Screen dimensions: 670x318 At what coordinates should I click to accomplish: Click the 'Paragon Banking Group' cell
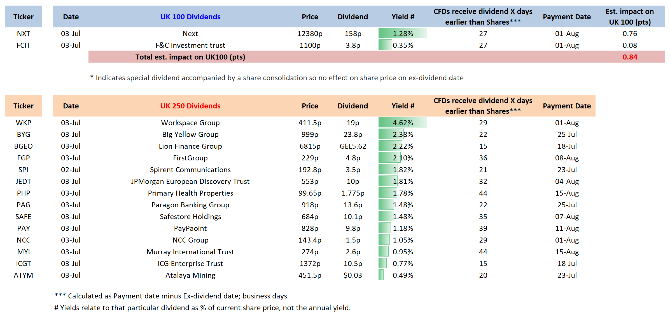[x=190, y=205]
